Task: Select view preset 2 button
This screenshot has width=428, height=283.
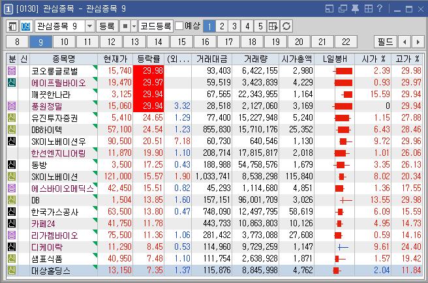Action: (222, 27)
